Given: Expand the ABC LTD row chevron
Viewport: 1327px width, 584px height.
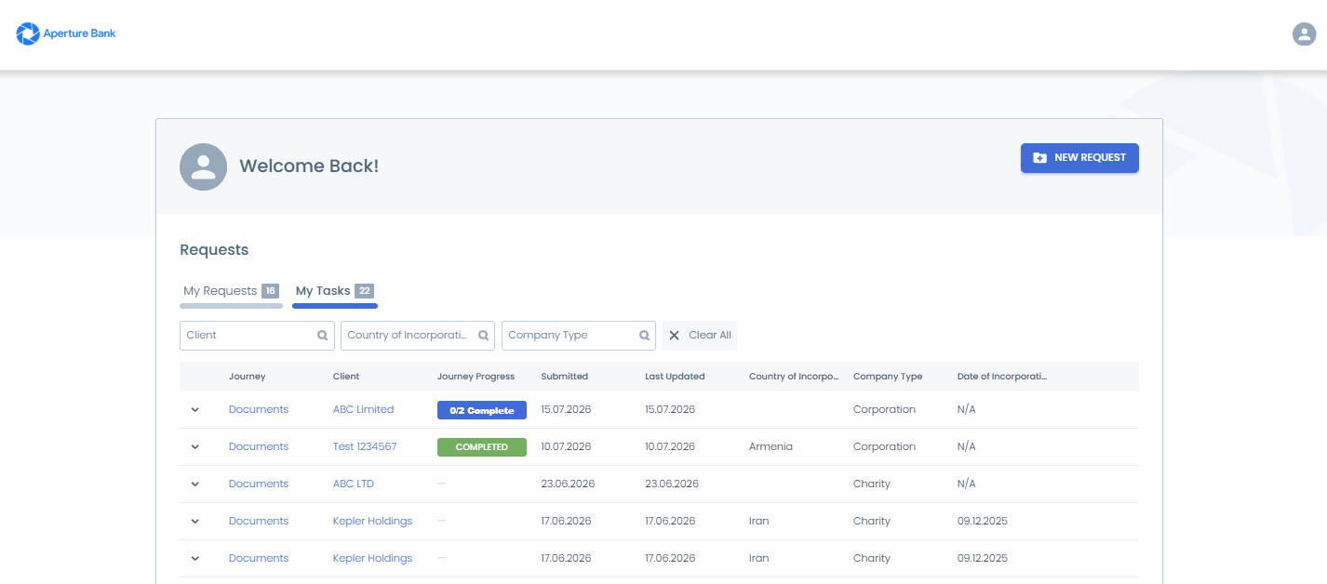Looking at the screenshot, I should point(195,484).
